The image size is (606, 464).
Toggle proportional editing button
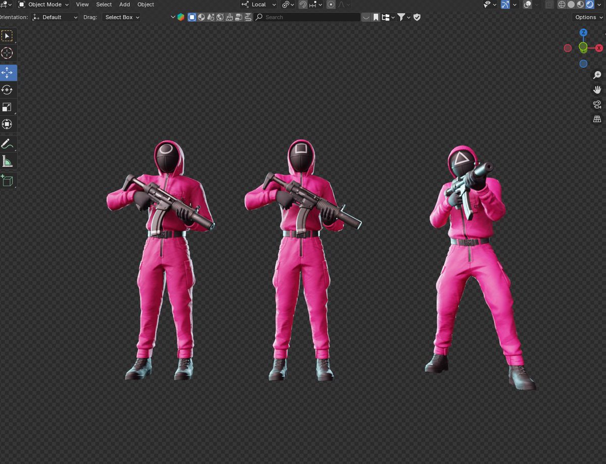click(331, 5)
